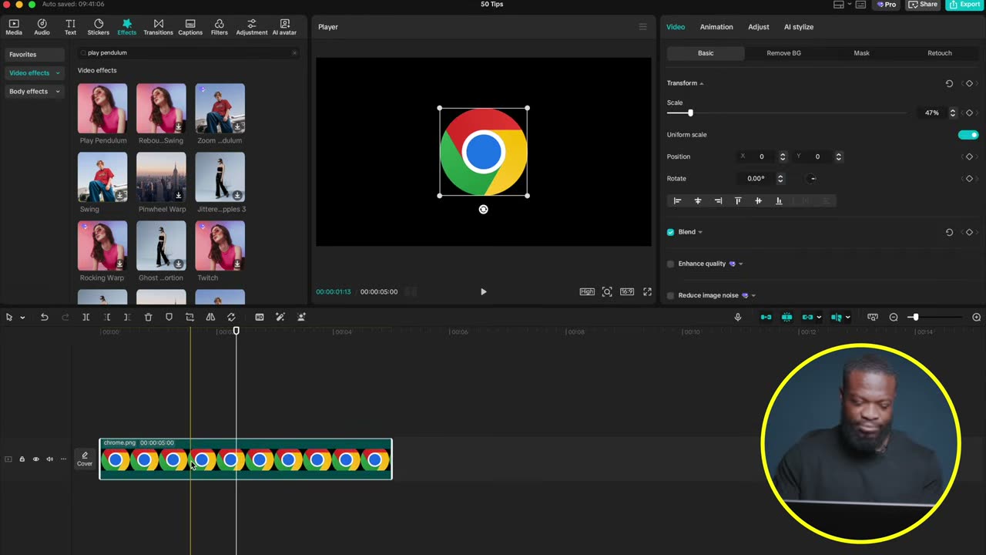Click the Cover button on the track
The height and width of the screenshot is (555, 986).
click(x=85, y=459)
